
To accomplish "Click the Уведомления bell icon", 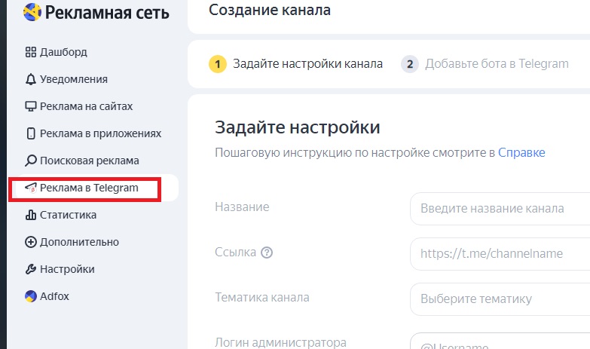I will tap(31, 79).
